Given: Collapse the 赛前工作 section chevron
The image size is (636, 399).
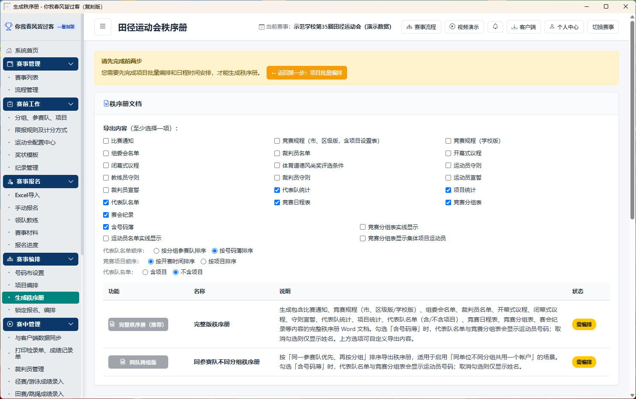Looking at the screenshot, I should tap(71, 104).
